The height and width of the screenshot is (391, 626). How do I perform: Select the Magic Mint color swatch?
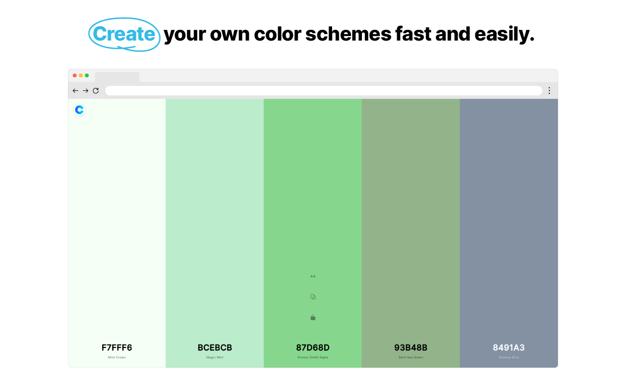click(215, 220)
